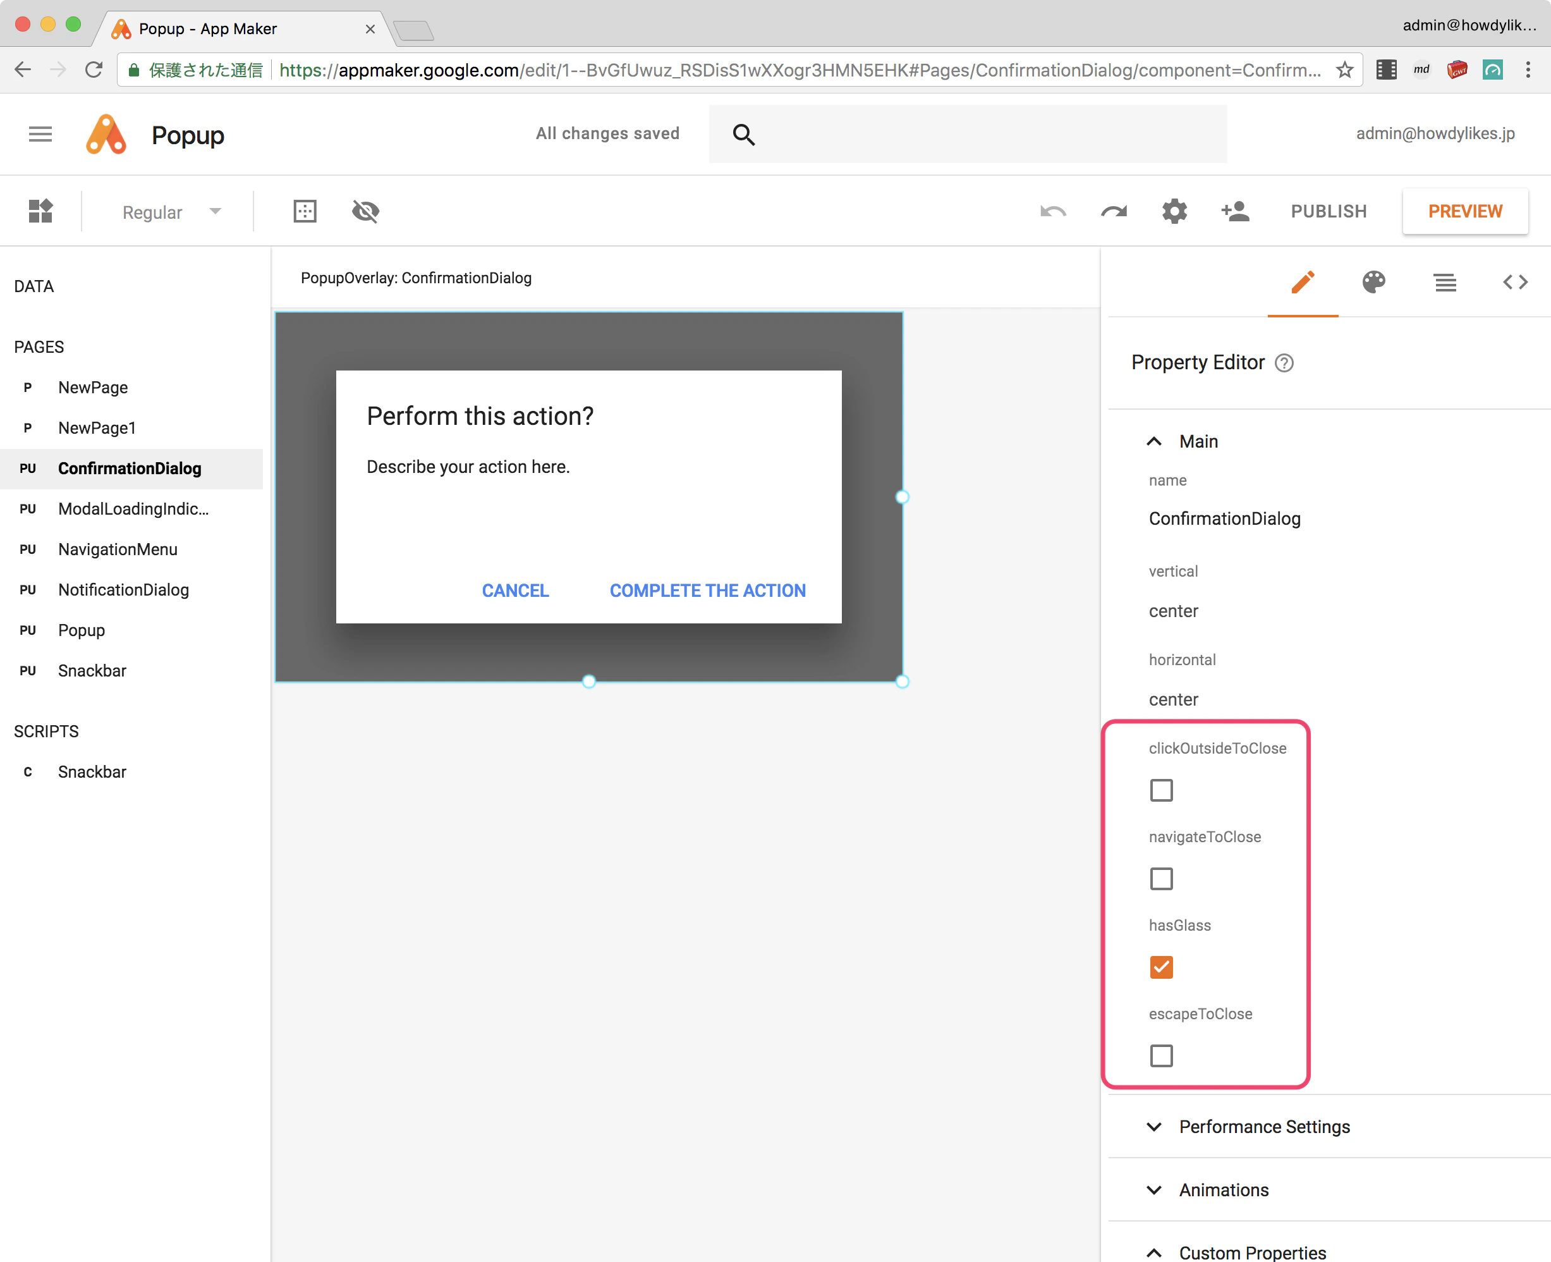Viewport: 1551px width, 1262px height.
Task: Click the search input field
Action: 968,135
